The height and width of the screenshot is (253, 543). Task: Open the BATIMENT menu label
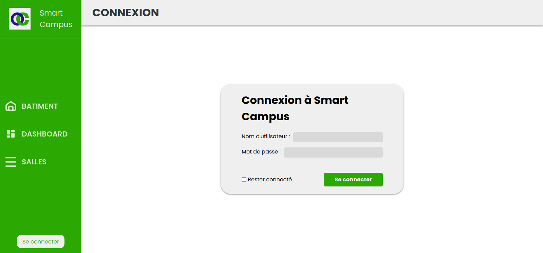pyautogui.click(x=40, y=106)
